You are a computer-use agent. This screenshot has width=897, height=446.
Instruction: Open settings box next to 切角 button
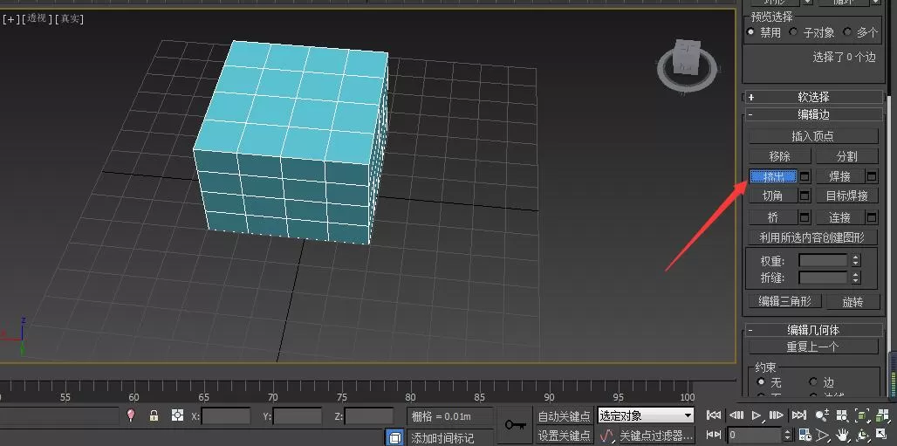click(805, 196)
